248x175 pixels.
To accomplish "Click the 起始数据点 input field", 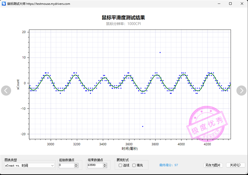I will (66, 166).
